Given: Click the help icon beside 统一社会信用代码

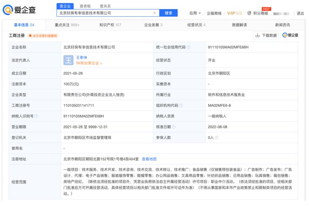Looking at the screenshot, I should (x=189, y=47).
